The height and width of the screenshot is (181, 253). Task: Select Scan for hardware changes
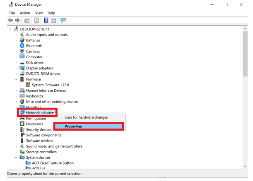(86, 117)
